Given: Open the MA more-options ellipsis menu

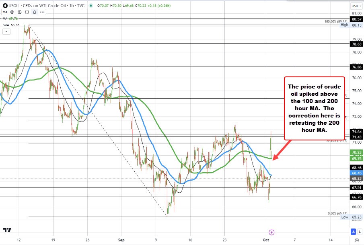Looking at the screenshot, I should pos(42,12).
